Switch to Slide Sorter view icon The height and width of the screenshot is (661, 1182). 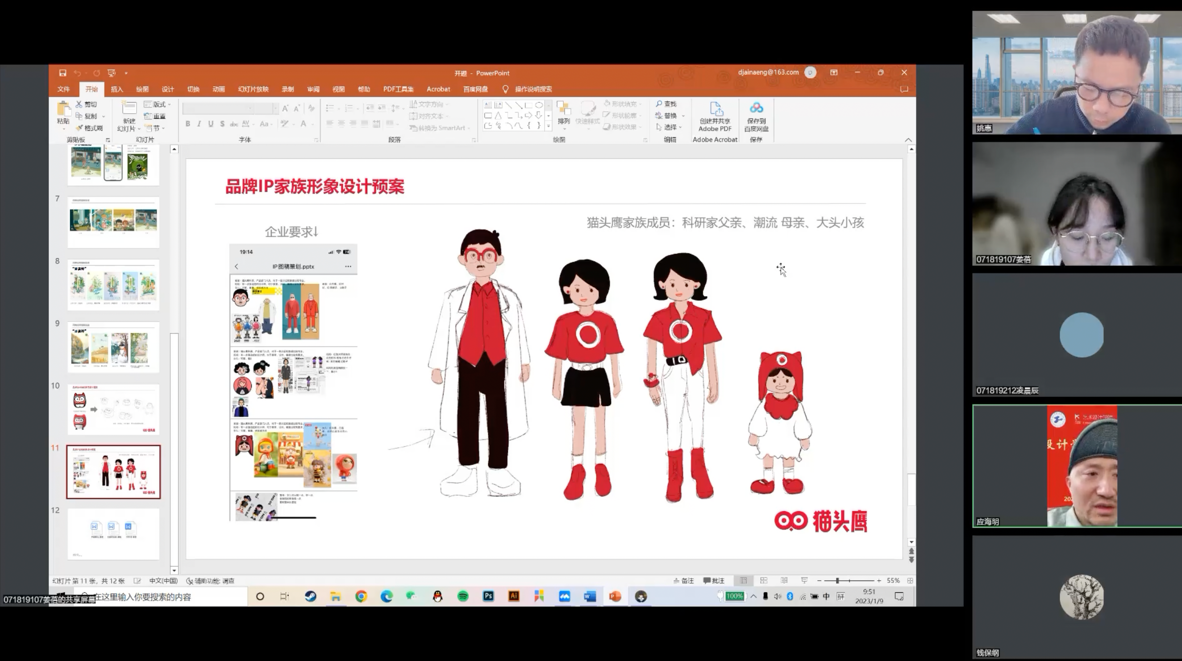click(764, 580)
